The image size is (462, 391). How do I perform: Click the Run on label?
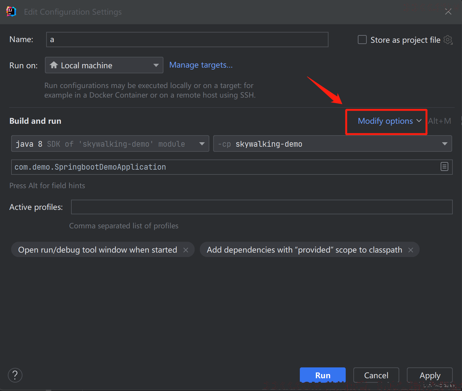tap(24, 65)
